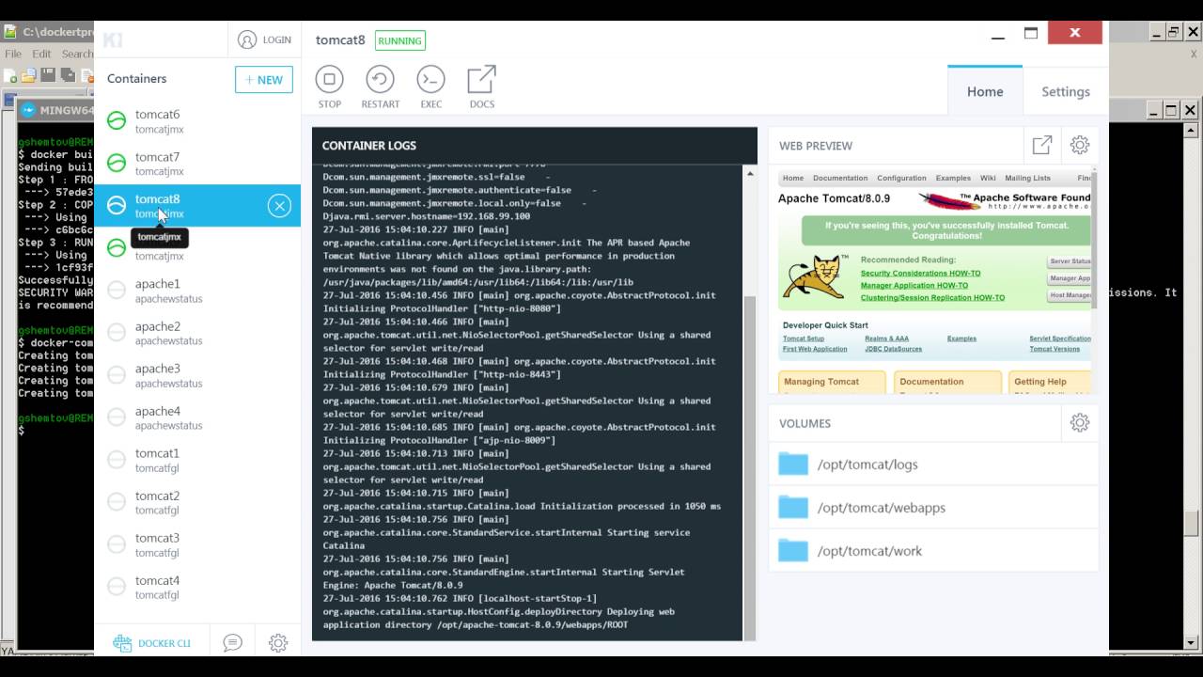
Task: Select the tomcat3 container
Action: (197, 544)
